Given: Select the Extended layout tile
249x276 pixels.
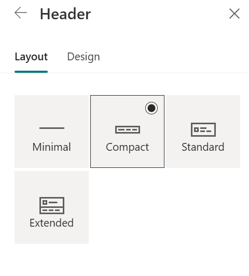Looking at the screenshot, I should 52,207.
